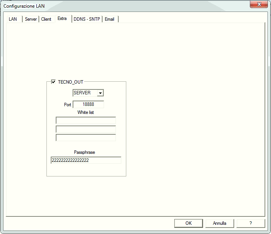Confirm settings with the OK button
This screenshot has height=234, width=271.
(x=188, y=223)
